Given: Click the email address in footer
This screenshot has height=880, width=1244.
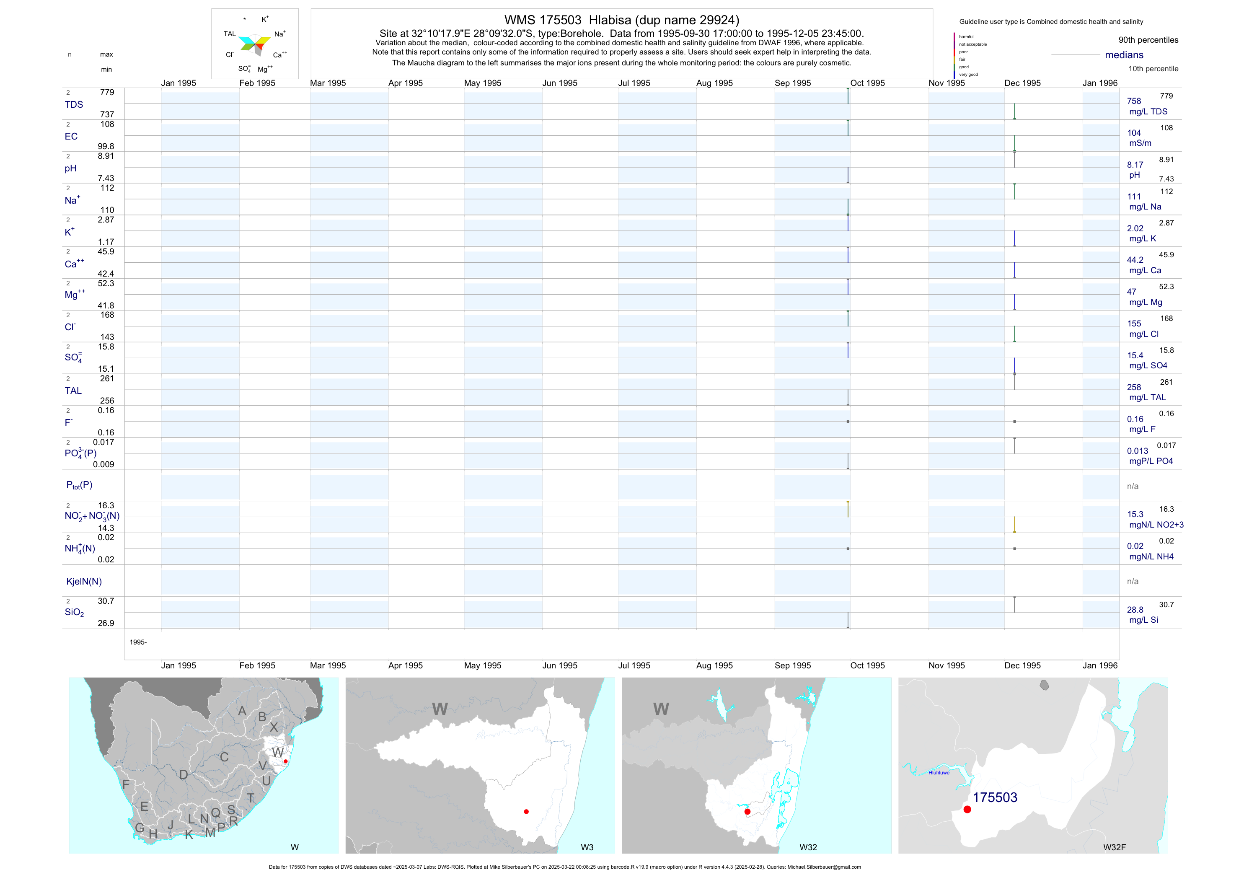Looking at the screenshot, I should (824, 867).
